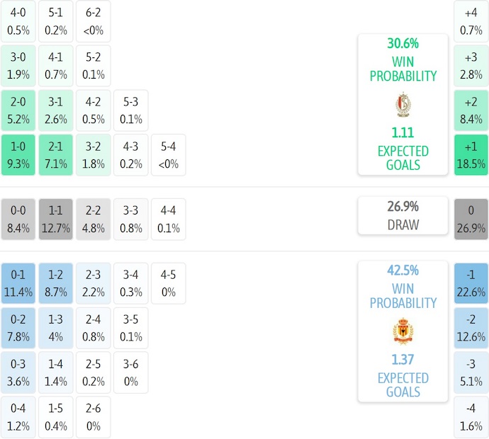Click the -1 goal margin box
489x439 pixels.
click(471, 283)
